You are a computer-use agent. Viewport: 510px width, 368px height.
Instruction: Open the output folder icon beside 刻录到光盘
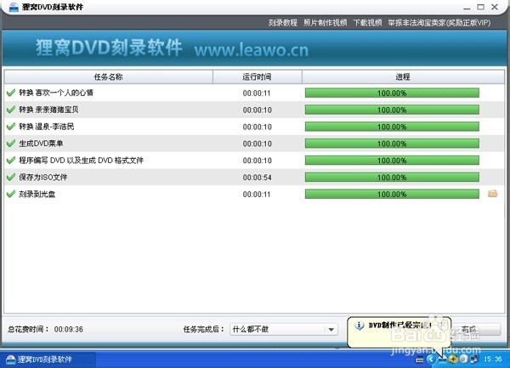pyautogui.click(x=493, y=194)
